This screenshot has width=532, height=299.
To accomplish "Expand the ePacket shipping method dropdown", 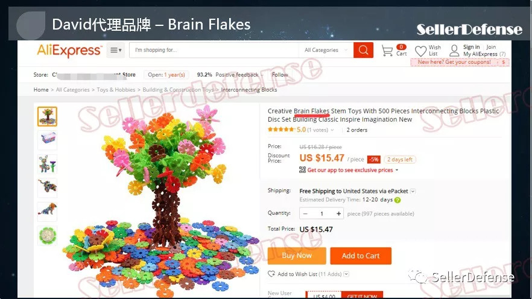I will tap(413, 191).
